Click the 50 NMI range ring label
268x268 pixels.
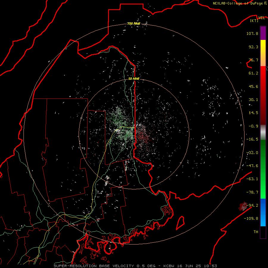click(134, 79)
